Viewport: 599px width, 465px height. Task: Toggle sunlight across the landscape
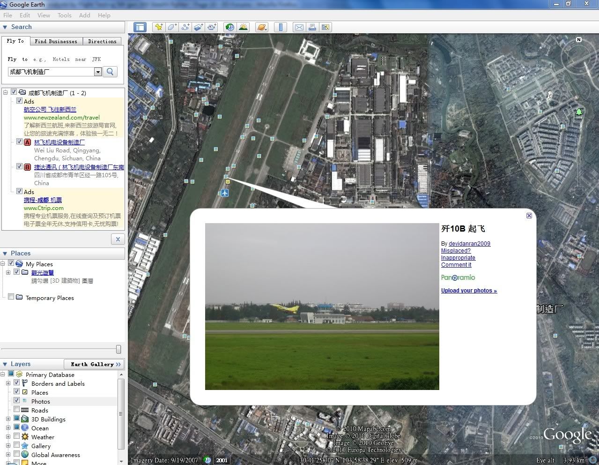tap(243, 27)
